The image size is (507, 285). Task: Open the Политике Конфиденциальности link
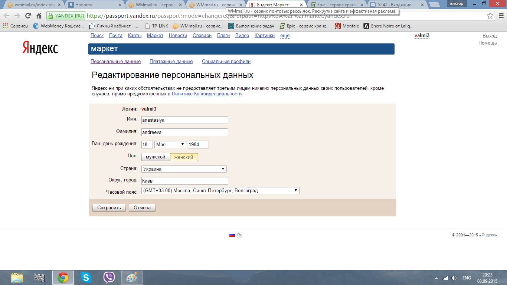coord(207,94)
